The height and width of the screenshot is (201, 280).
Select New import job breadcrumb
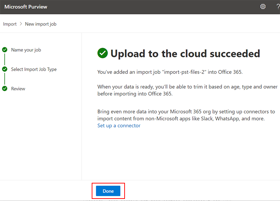[41, 24]
